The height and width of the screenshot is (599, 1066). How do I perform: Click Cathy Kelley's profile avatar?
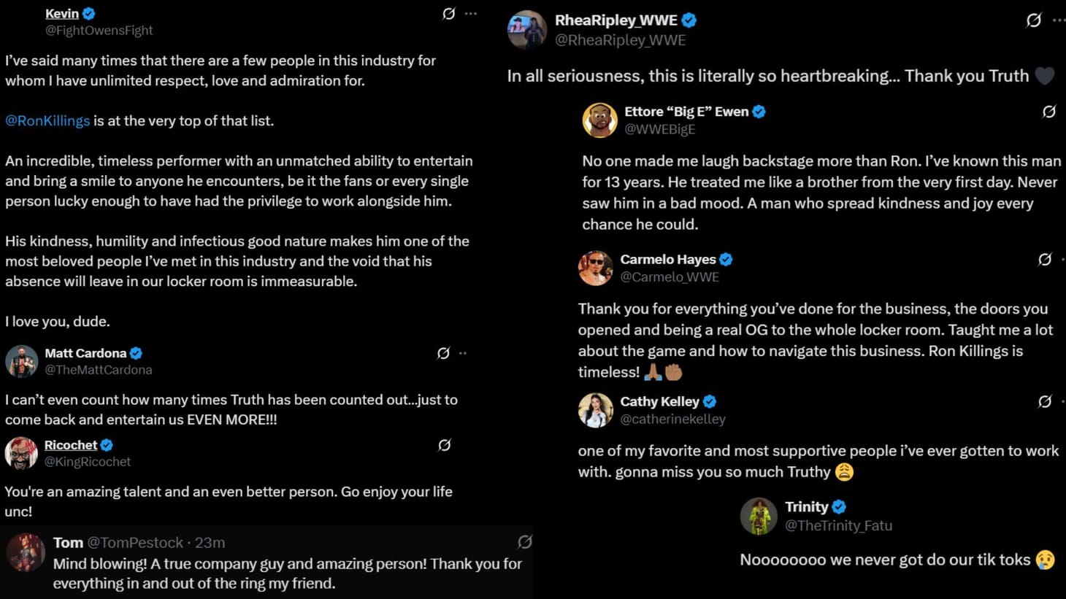(595, 410)
